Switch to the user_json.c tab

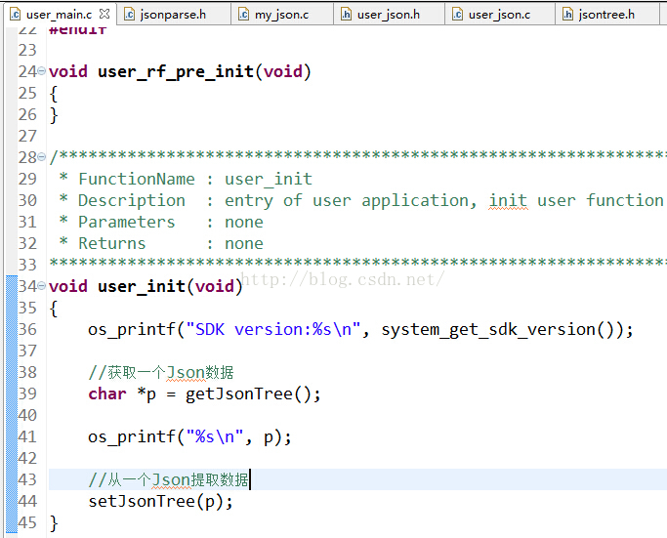point(498,14)
